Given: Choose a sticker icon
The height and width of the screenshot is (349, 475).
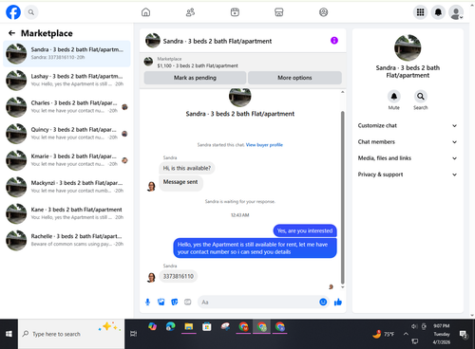Looking at the screenshot, I should (175, 303).
